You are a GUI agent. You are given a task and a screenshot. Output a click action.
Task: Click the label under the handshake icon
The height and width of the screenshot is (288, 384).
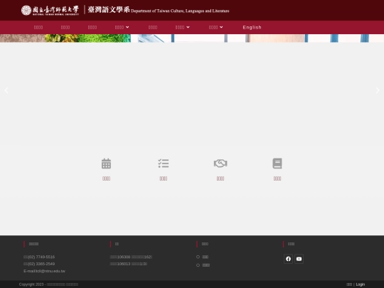click(x=220, y=178)
